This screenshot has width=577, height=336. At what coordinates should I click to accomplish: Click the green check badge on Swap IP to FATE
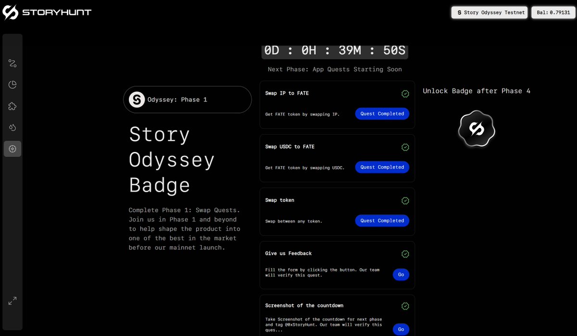[405, 94]
